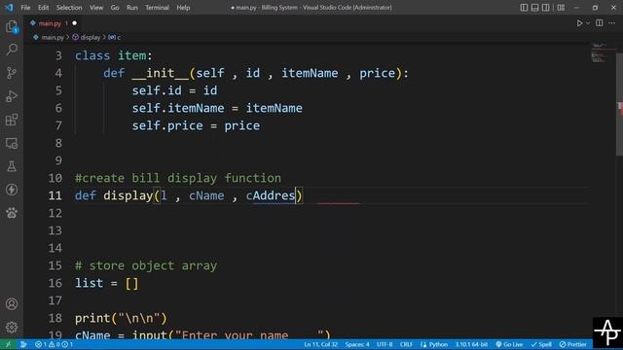Customize layout icon in the title bar
623x350 pixels.
click(561, 8)
